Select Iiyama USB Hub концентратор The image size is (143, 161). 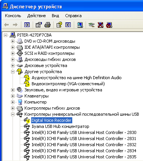[x=60, y=126]
